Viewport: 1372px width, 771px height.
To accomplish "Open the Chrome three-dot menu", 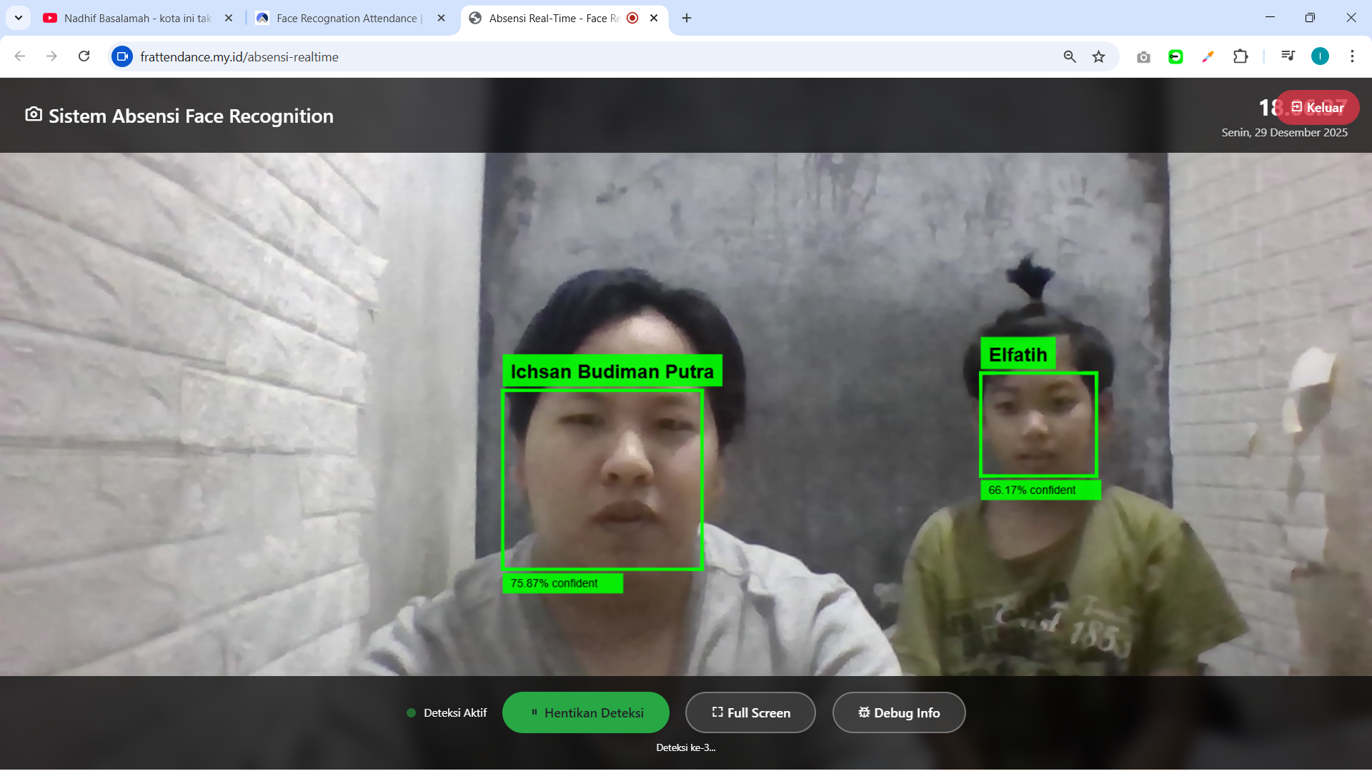I will pyautogui.click(x=1352, y=56).
